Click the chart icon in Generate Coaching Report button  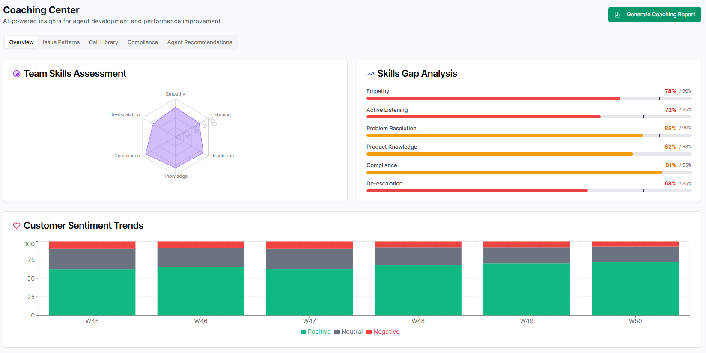pos(617,15)
